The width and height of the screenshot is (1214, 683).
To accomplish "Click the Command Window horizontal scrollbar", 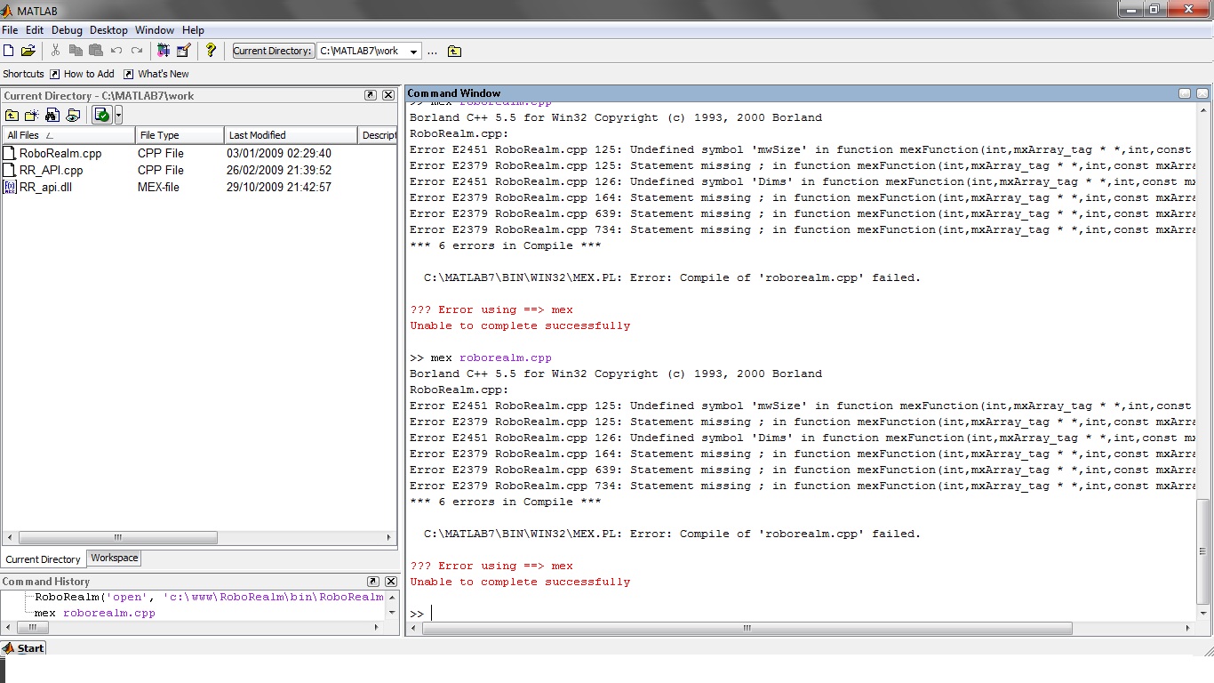I will (747, 628).
